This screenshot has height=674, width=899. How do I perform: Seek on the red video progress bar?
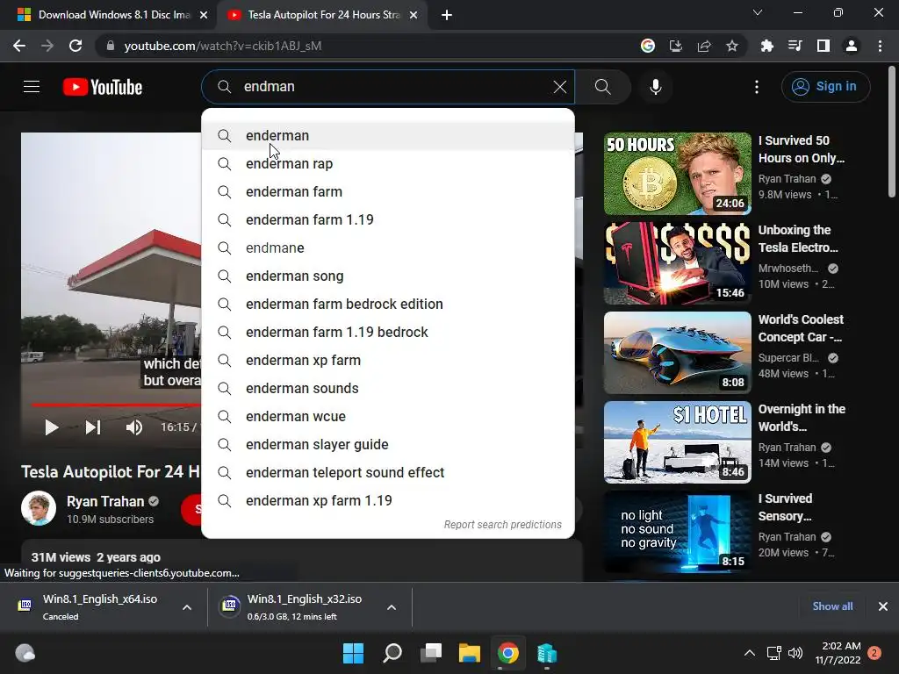pyautogui.click(x=116, y=405)
